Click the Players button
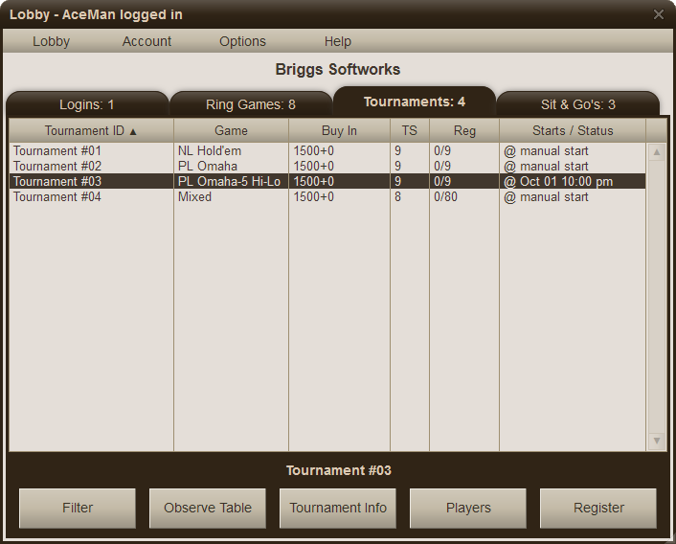The image size is (676, 544). click(x=468, y=508)
